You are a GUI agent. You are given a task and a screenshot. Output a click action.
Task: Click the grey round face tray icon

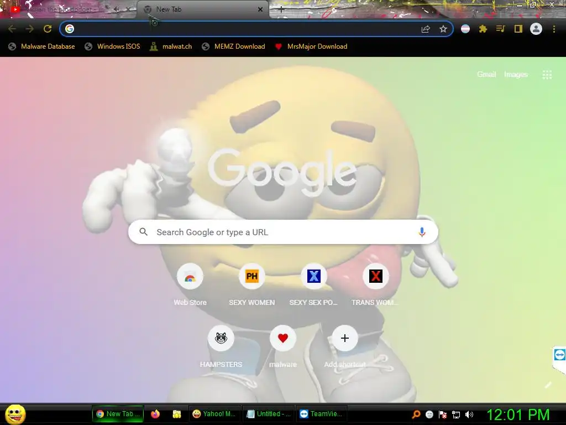pos(429,414)
